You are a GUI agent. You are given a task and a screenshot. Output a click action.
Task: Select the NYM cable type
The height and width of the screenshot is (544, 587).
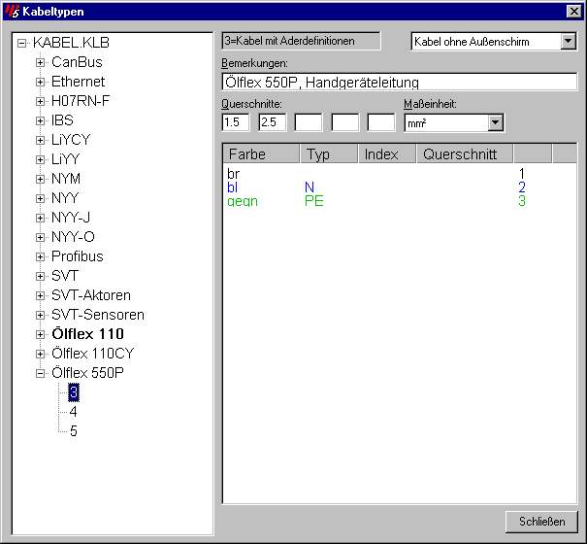coord(66,179)
